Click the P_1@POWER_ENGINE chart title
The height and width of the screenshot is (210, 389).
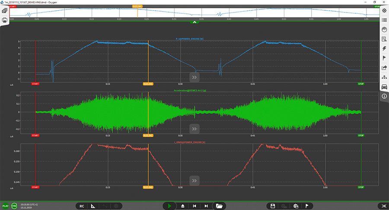pos(190,39)
